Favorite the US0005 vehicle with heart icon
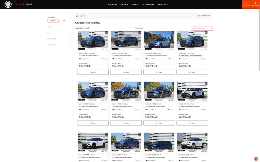This screenshot has width=260, height=162. click(x=173, y=135)
